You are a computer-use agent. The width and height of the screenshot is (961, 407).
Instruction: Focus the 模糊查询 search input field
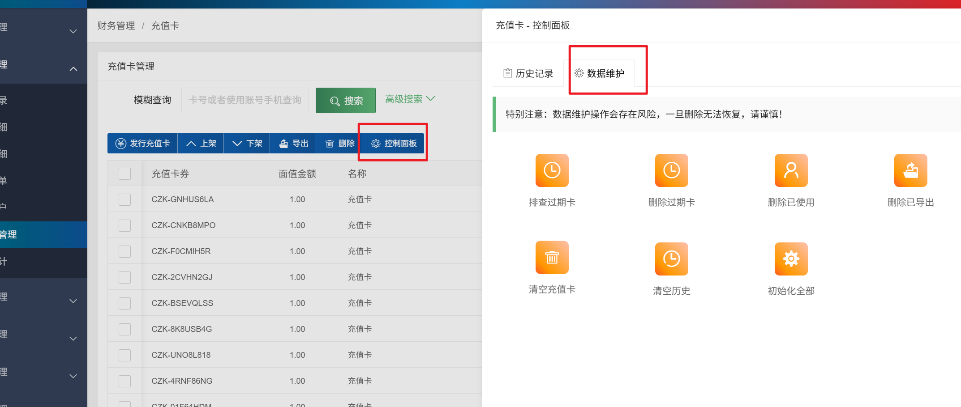(x=245, y=100)
